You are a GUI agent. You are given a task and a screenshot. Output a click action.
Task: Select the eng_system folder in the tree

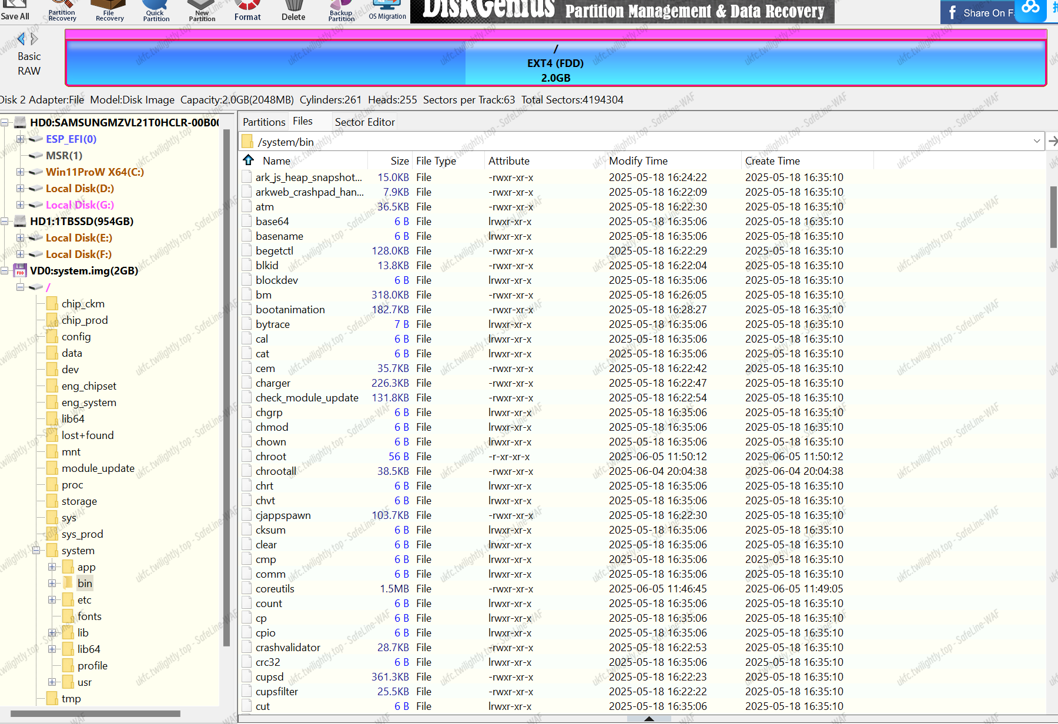tap(89, 403)
